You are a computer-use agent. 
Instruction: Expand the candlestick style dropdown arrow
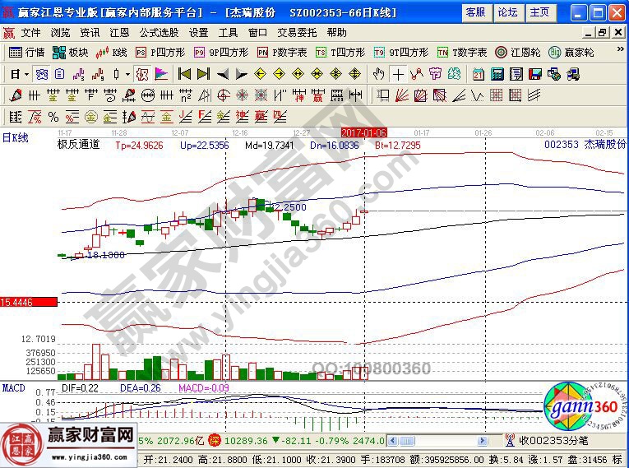point(127,74)
